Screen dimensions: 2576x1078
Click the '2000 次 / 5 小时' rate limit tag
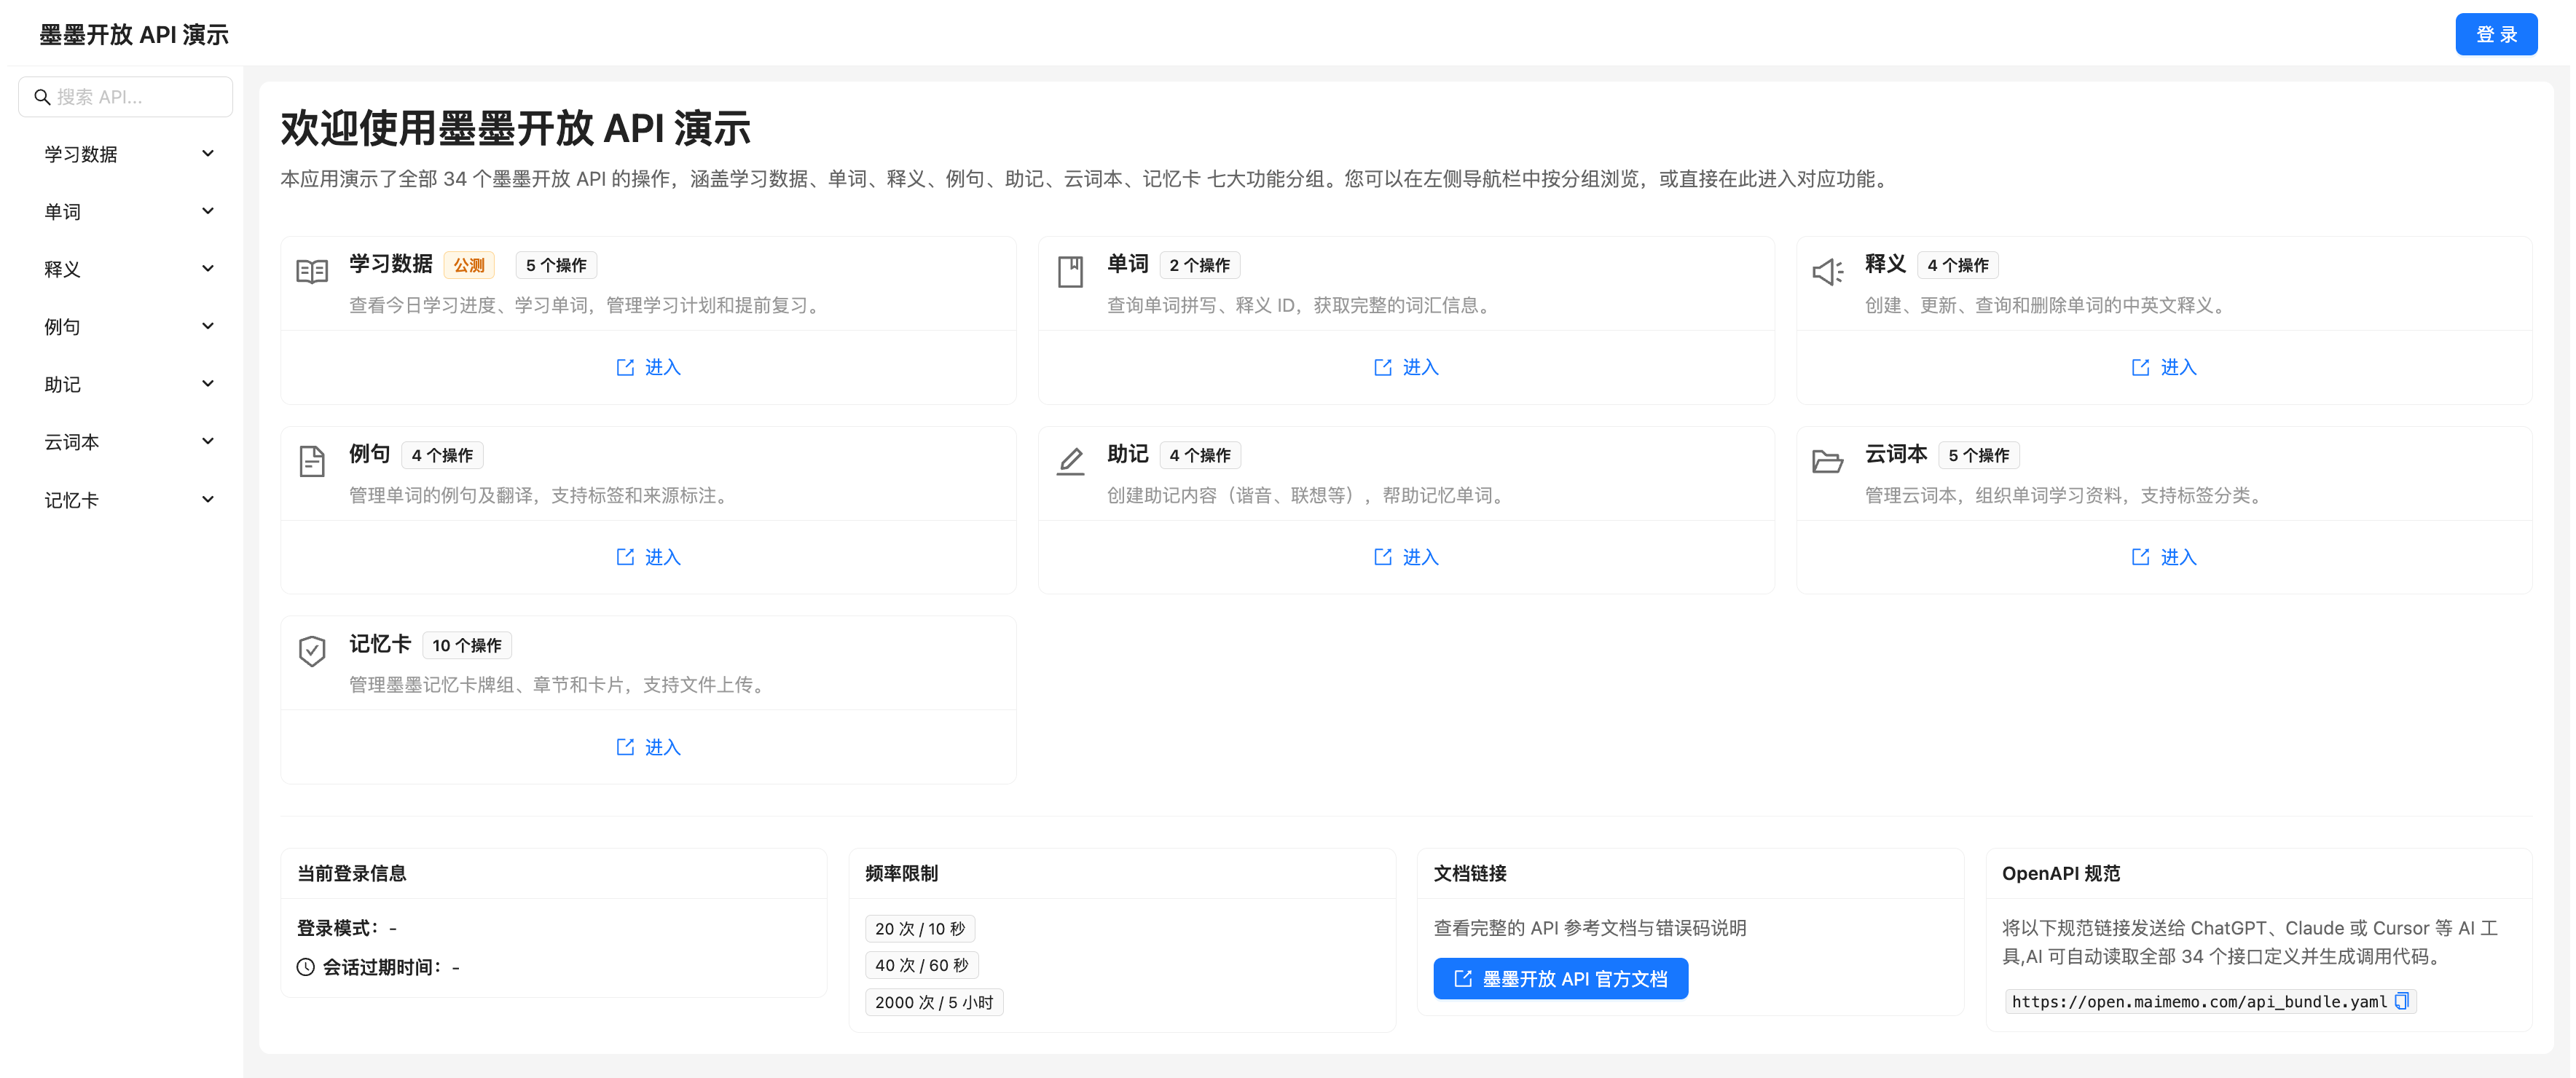click(x=934, y=1002)
